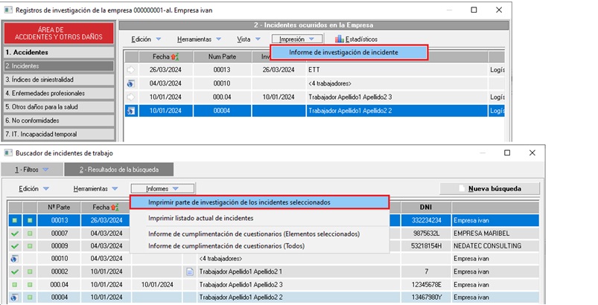Open the Vista dropdown menu
This screenshot has width=598, height=305.
pyautogui.click(x=249, y=39)
